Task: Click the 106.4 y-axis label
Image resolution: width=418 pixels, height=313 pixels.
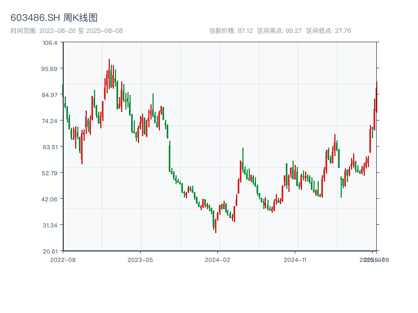Action: click(50, 43)
